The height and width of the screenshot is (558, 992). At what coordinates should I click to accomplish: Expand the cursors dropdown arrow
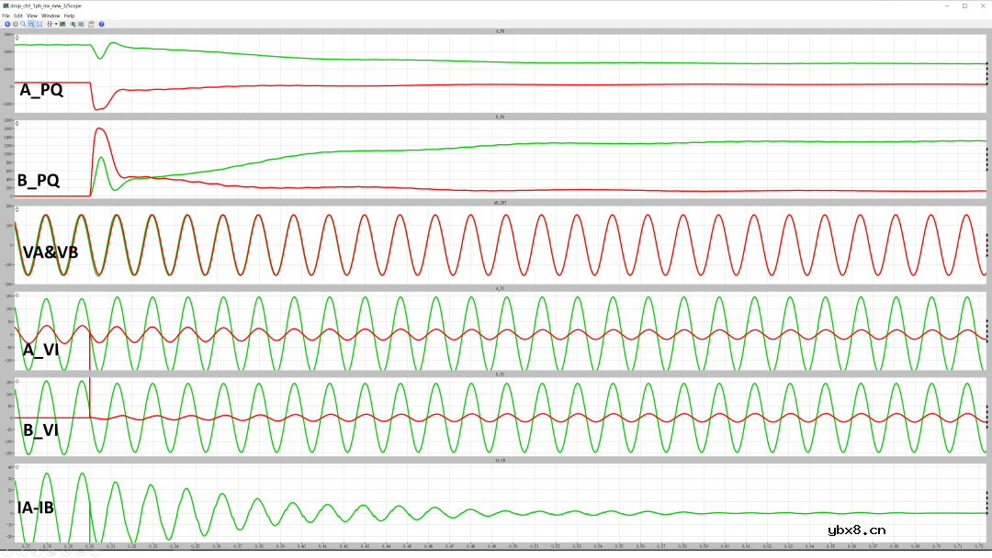coord(54,24)
